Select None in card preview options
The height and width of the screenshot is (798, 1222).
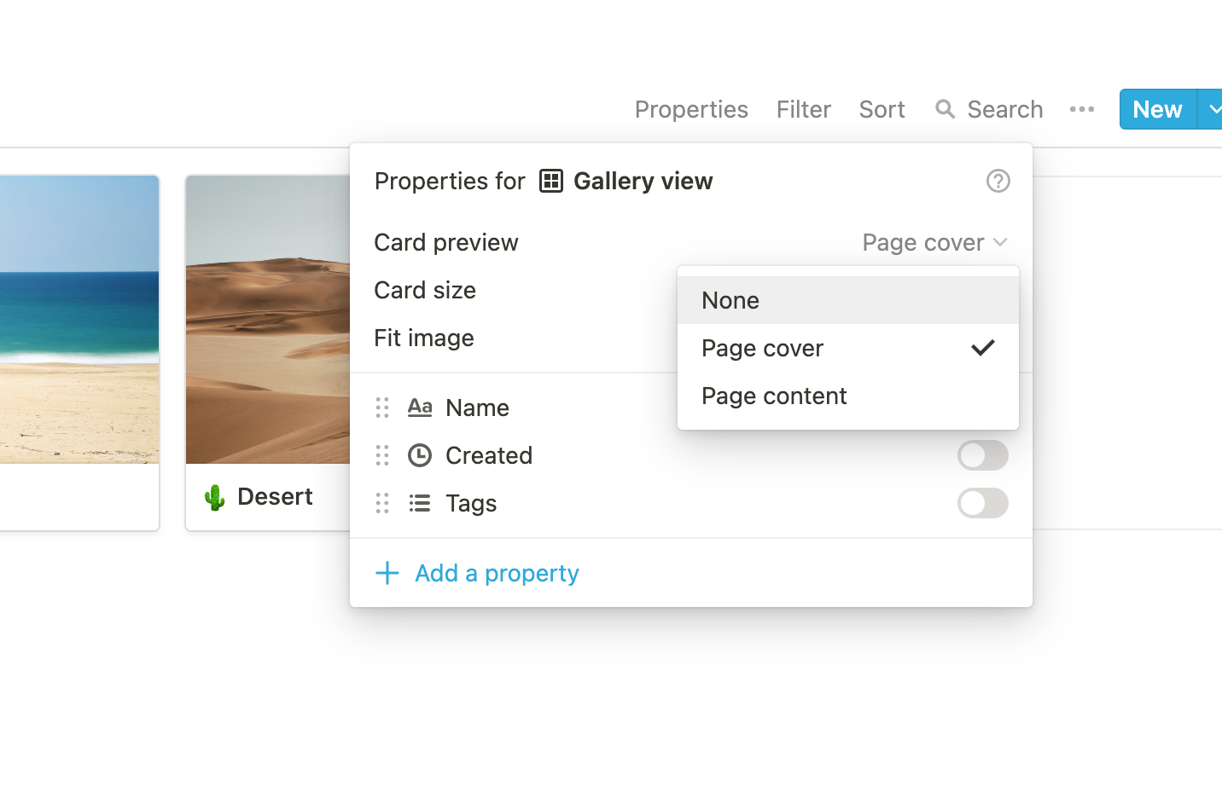coord(848,300)
